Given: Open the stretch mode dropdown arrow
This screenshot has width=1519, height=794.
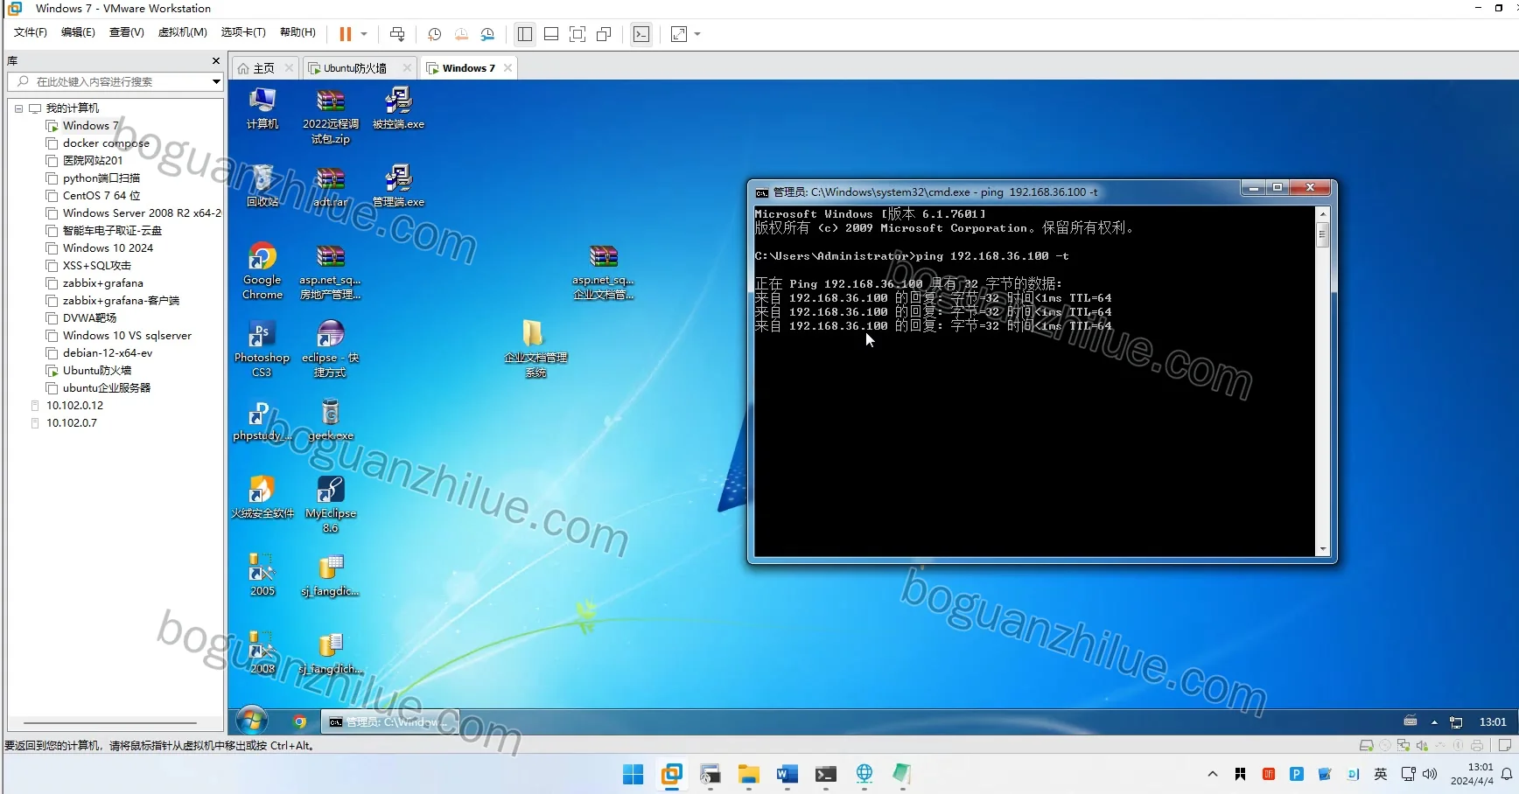Looking at the screenshot, I should (x=697, y=34).
